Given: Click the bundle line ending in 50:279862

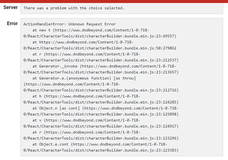Looking at the screenshot, I should pos(100,48).
